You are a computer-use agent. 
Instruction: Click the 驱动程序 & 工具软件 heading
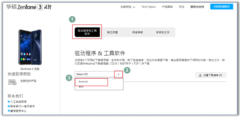point(100,54)
